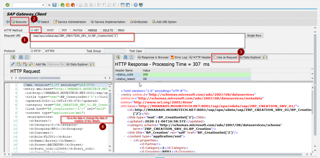Click the icon right of response Data Explorer

[265, 57]
